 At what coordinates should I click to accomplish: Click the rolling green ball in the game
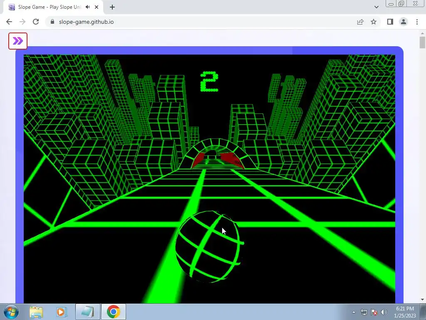209,247
